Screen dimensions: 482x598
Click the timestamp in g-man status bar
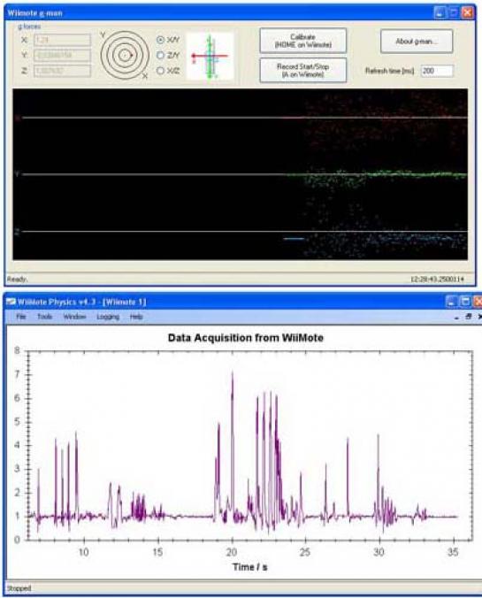pyautogui.click(x=438, y=280)
